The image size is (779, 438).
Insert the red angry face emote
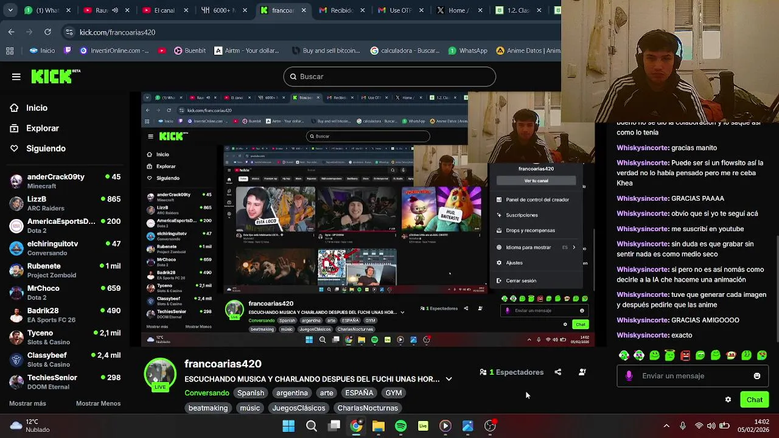(685, 355)
